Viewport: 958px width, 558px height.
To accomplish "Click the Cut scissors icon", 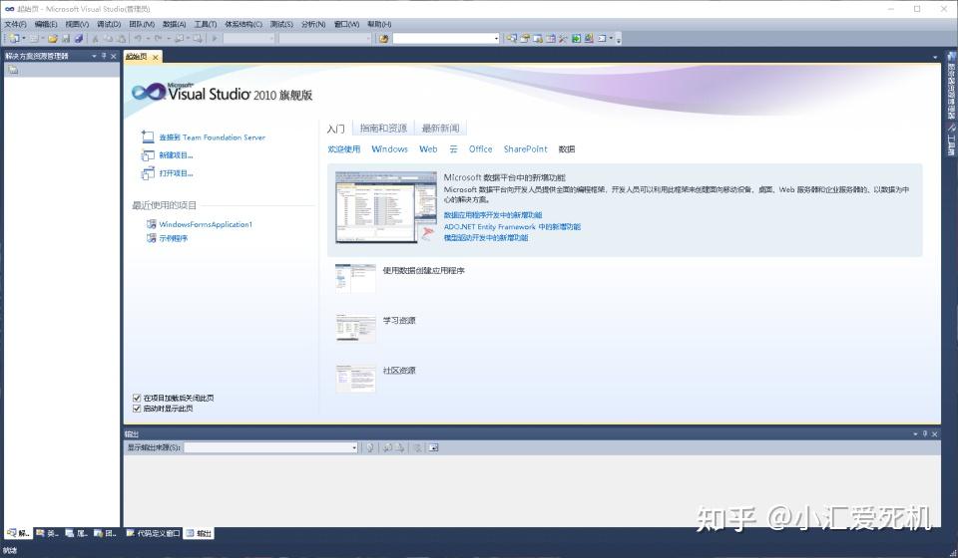I will (96, 38).
